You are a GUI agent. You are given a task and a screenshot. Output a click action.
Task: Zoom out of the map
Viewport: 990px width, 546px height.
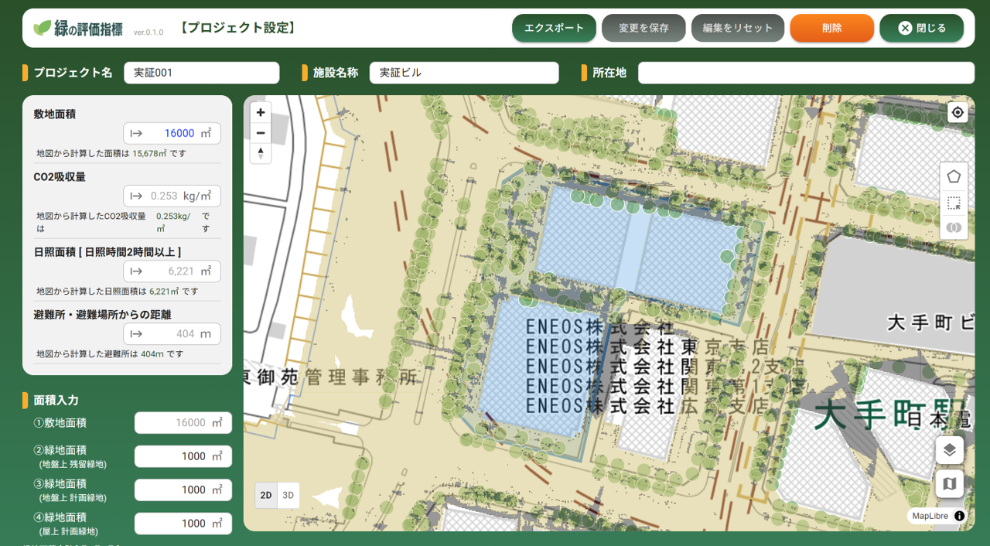[261, 133]
